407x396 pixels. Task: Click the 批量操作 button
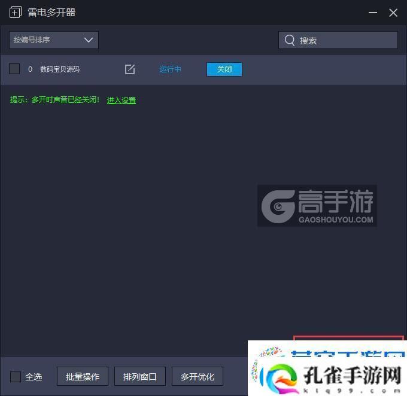click(x=83, y=376)
